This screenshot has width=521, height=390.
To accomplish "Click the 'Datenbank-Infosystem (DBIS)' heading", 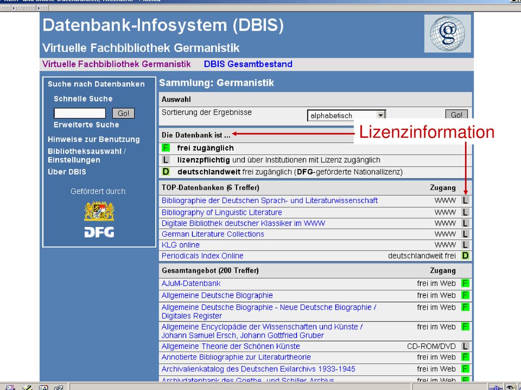I will click(163, 25).
